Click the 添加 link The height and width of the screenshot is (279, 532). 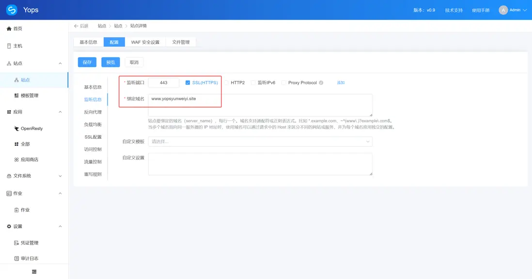(x=341, y=83)
